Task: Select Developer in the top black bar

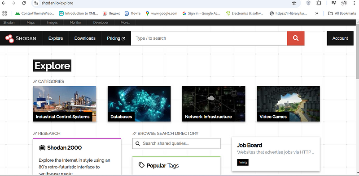Action: [101, 22]
